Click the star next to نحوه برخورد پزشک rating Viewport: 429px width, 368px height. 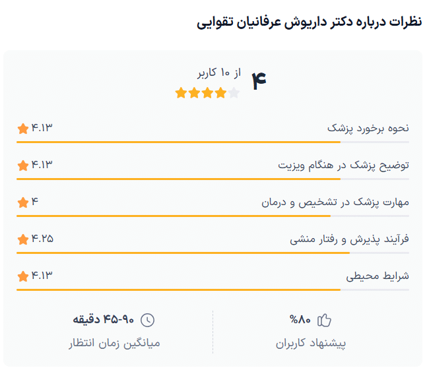coord(23,128)
